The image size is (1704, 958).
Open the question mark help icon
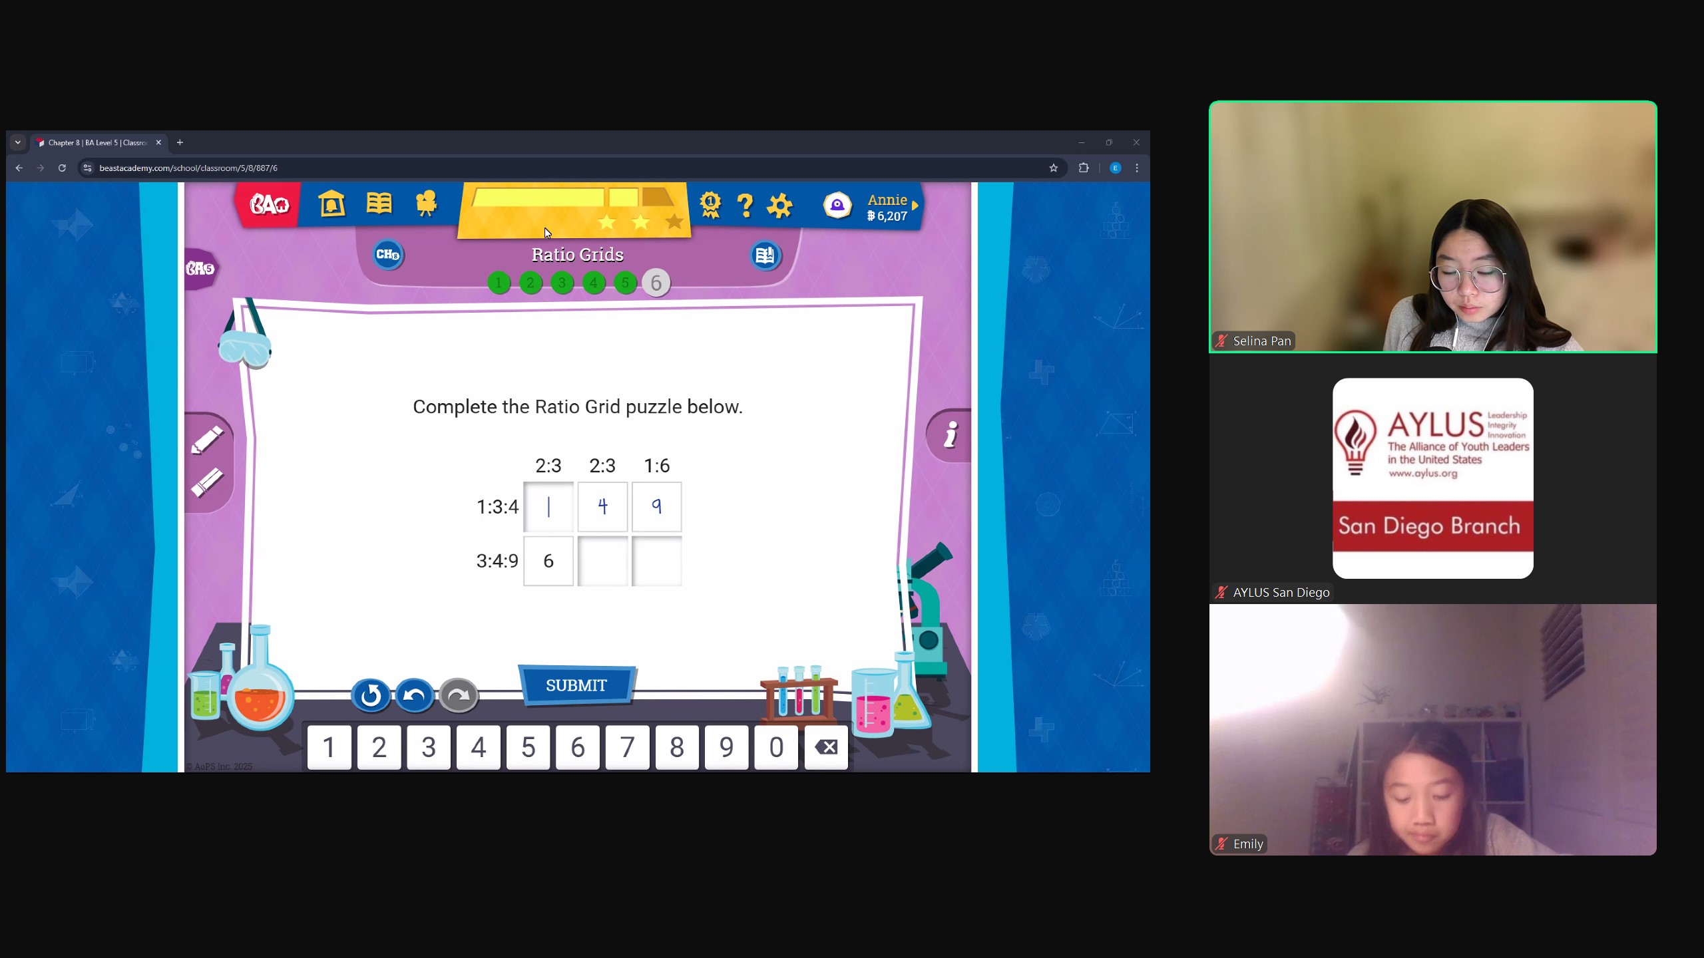[745, 205]
